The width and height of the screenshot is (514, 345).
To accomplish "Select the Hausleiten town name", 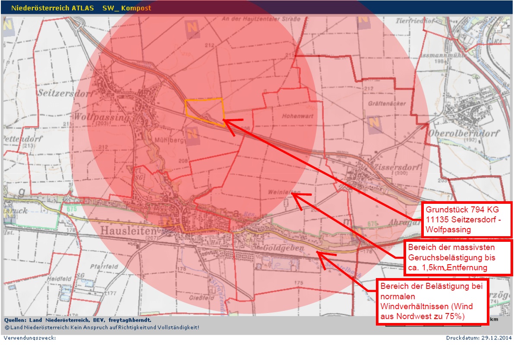I will coord(128,231).
